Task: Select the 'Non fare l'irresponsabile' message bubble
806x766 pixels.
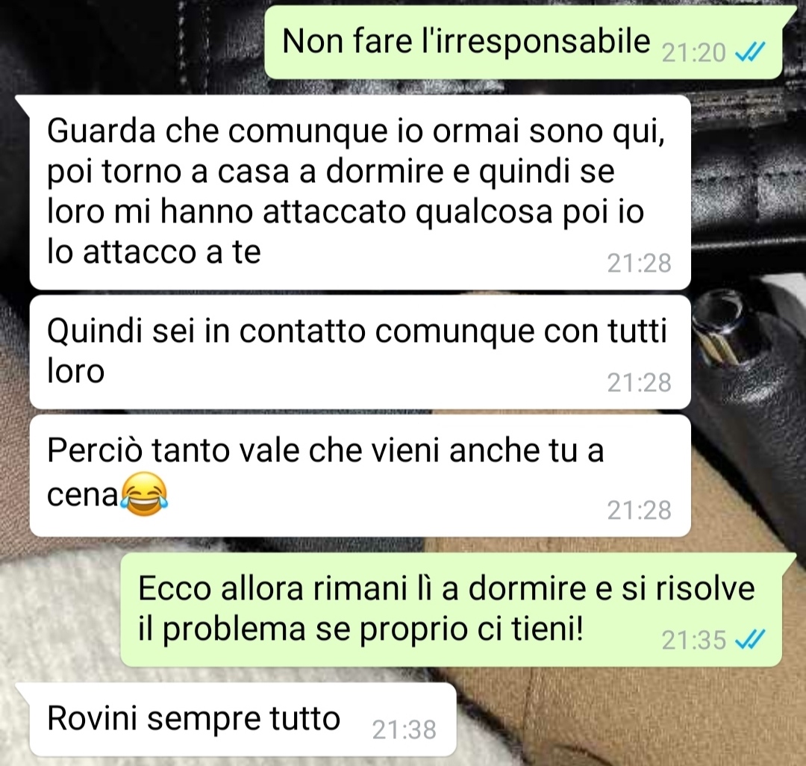Action: pyautogui.click(x=522, y=42)
